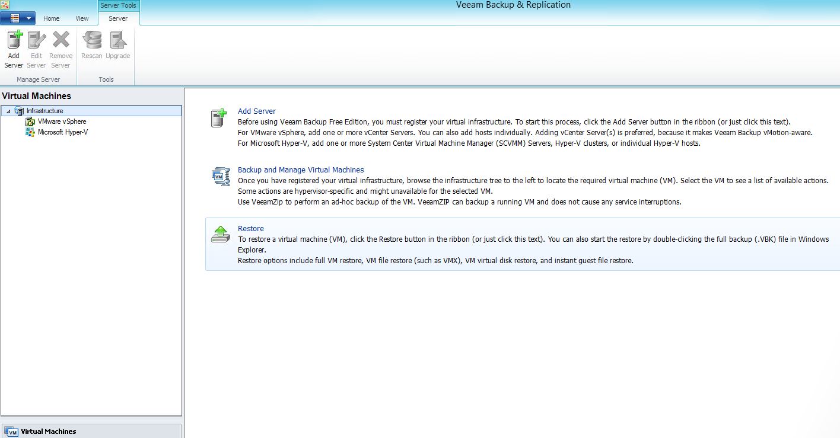Click the Tools ribbon group label
Screen dimensions: 840x438
tap(106, 79)
